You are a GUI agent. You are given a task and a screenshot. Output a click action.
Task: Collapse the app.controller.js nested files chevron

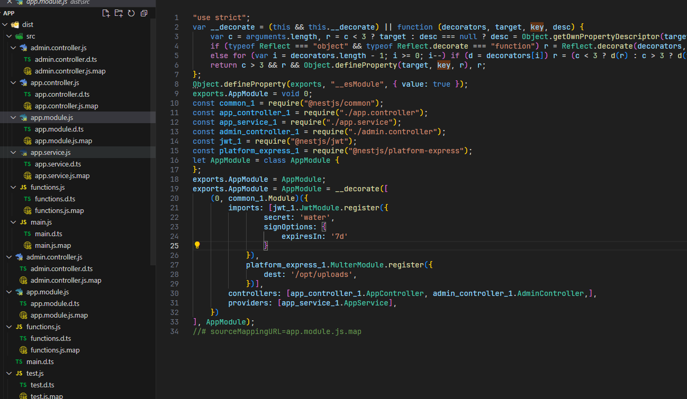coord(14,83)
